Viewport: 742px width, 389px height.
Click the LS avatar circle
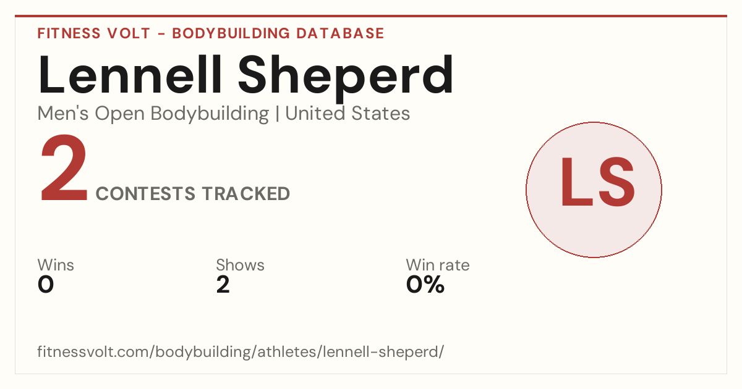click(594, 190)
